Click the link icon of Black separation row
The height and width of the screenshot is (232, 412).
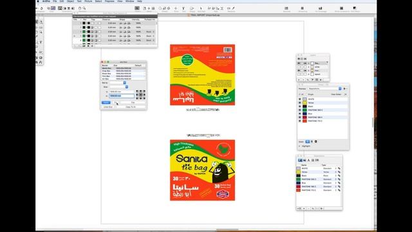[339, 175]
